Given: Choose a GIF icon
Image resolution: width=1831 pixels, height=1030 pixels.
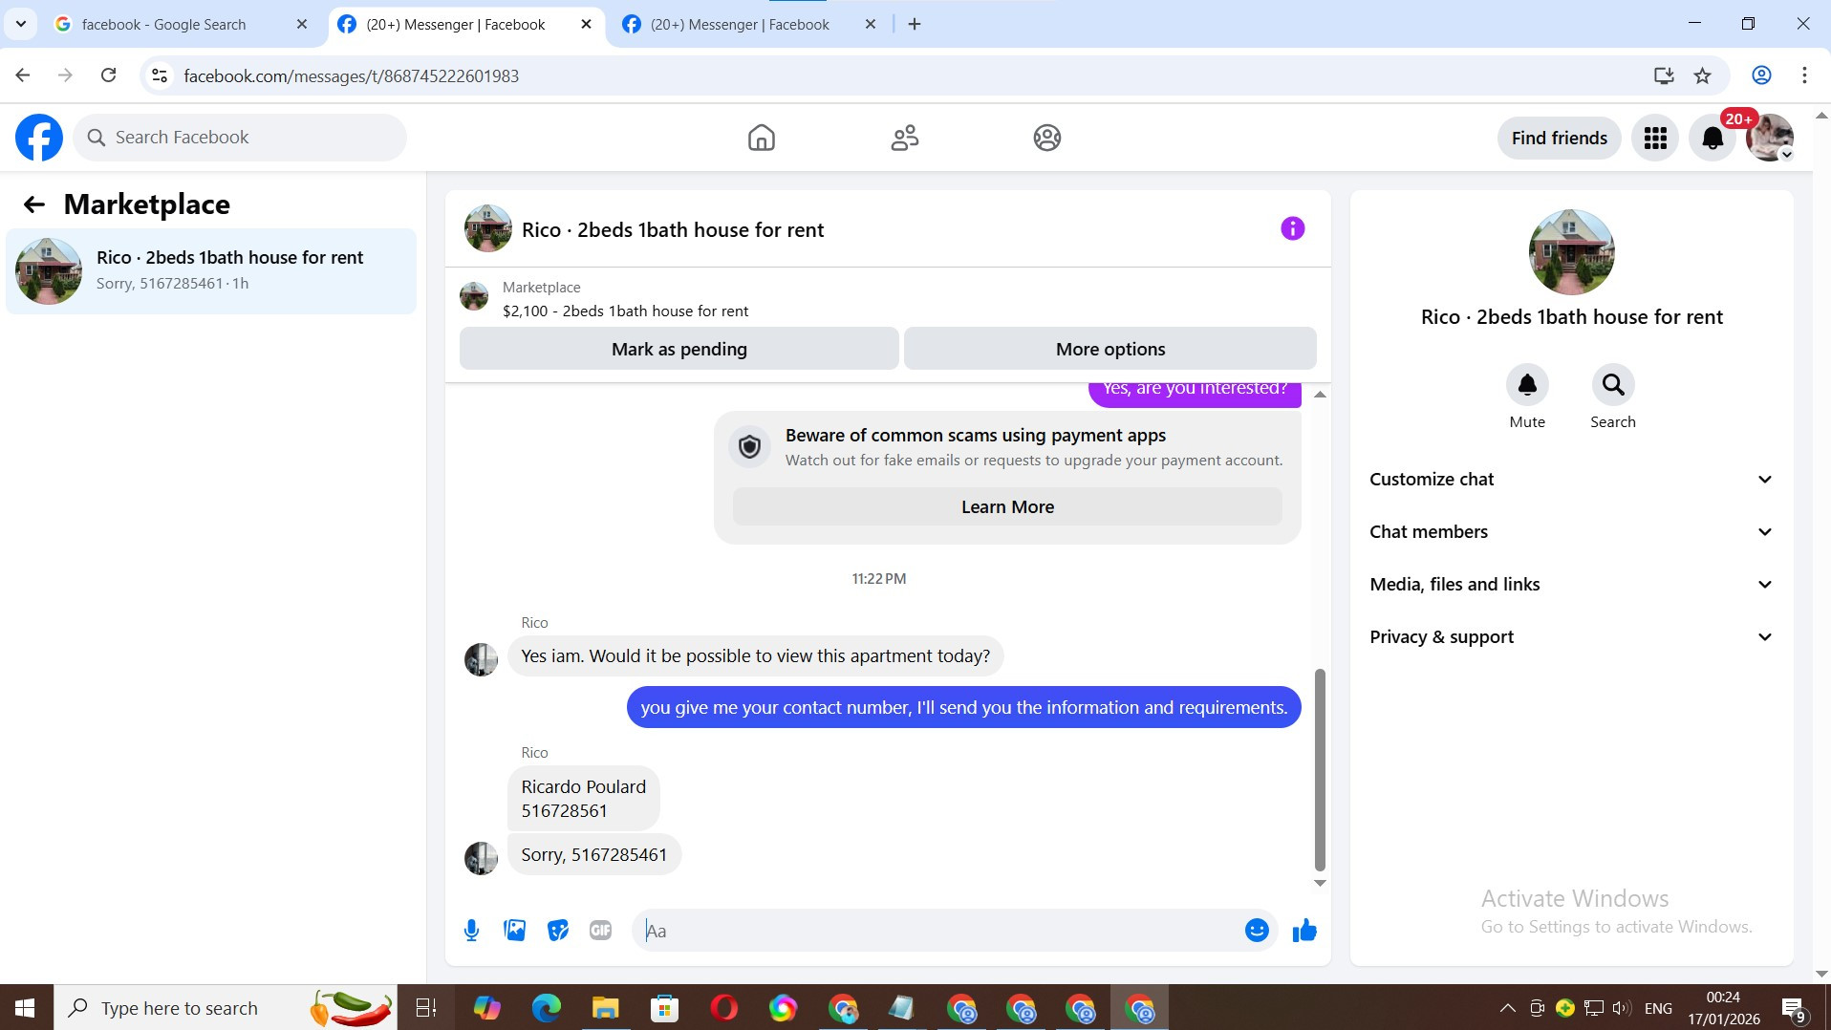Looking at the screenshot, I should 600,931.
